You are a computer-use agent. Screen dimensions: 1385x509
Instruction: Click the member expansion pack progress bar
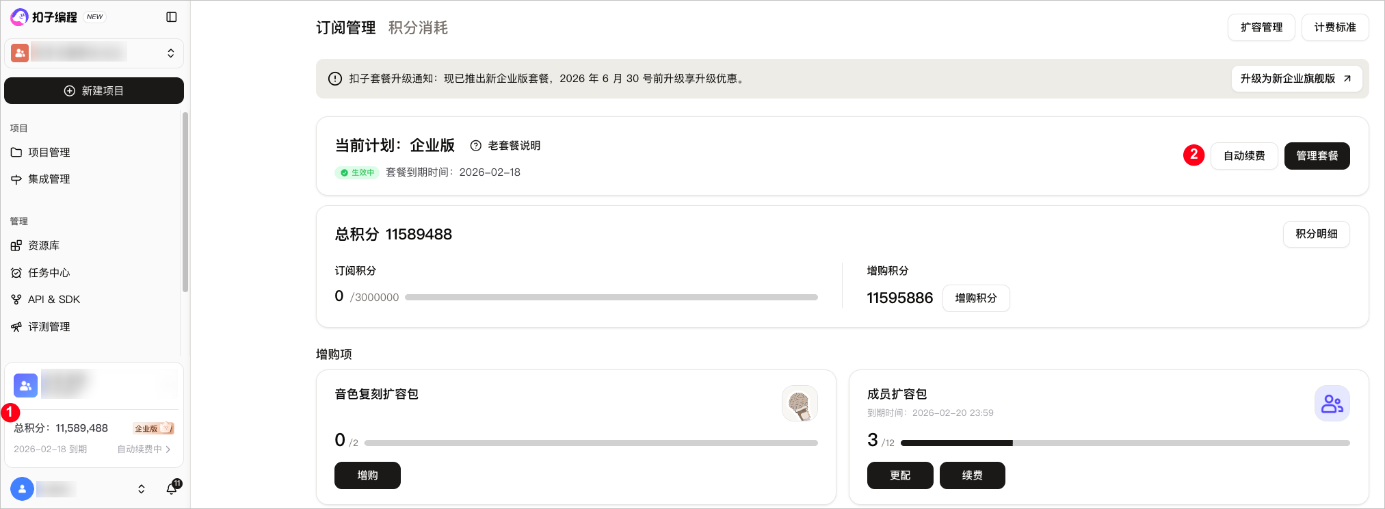click(x=1125, y=443)
